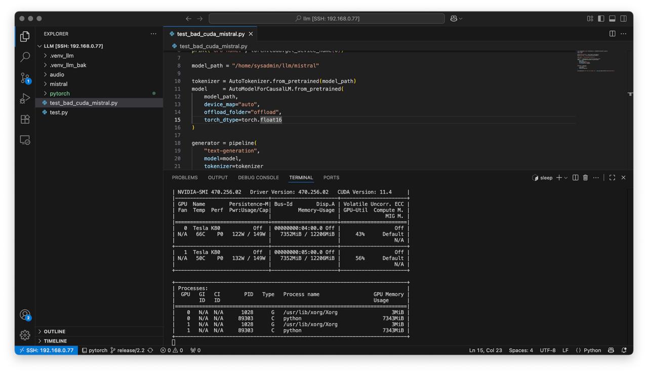This screenshot has height=373, width=648.
Task: Open launch profile dropdown next to plus
Action: click(x=566, y=178)
